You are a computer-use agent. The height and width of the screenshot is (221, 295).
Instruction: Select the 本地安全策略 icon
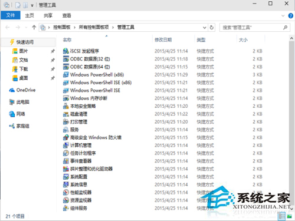(65, 106)
